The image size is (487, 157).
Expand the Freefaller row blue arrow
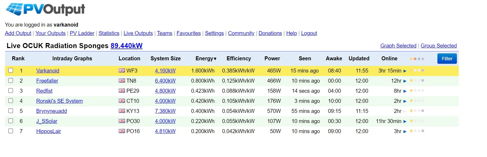click(405, 81)
